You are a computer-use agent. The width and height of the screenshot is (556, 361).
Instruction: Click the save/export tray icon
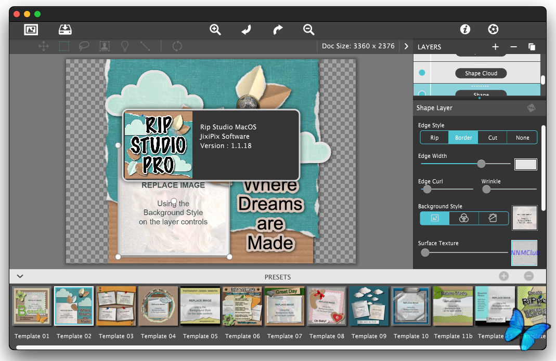tap(65, 30)
